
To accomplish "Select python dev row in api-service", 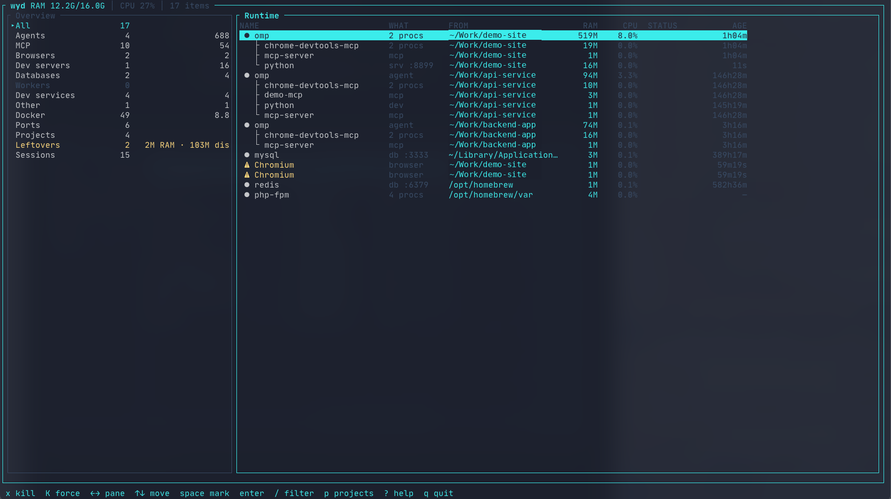I will click(493, 105).
